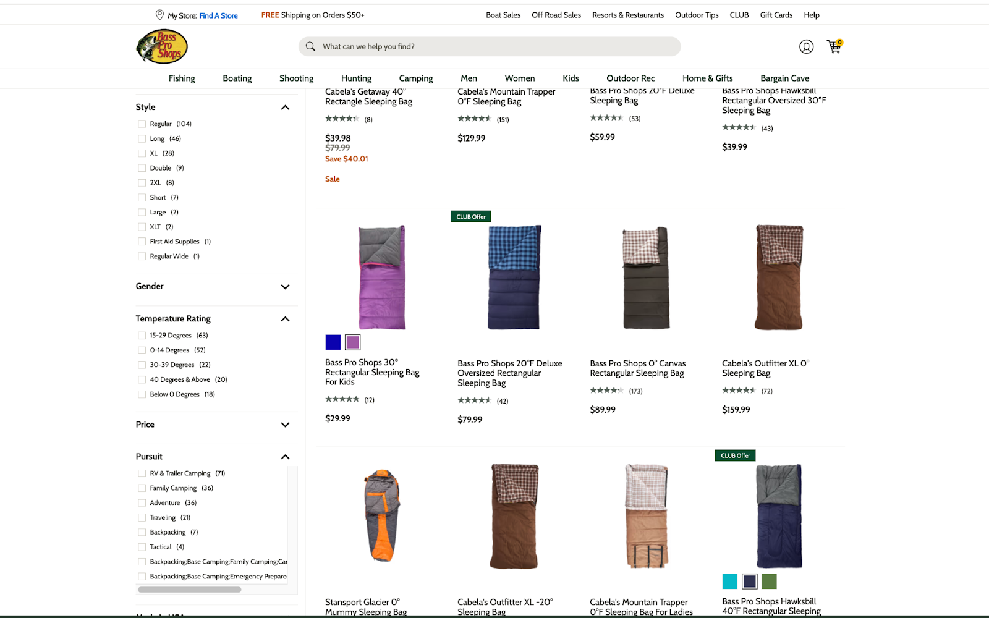Click the CLUB Offer badge on Hawksbill 40°F bag

(735, 455)
